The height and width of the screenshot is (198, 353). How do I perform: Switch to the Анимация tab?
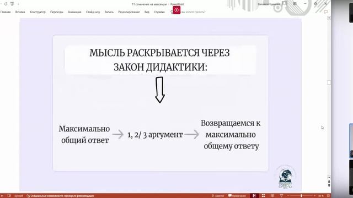[74, 12]
